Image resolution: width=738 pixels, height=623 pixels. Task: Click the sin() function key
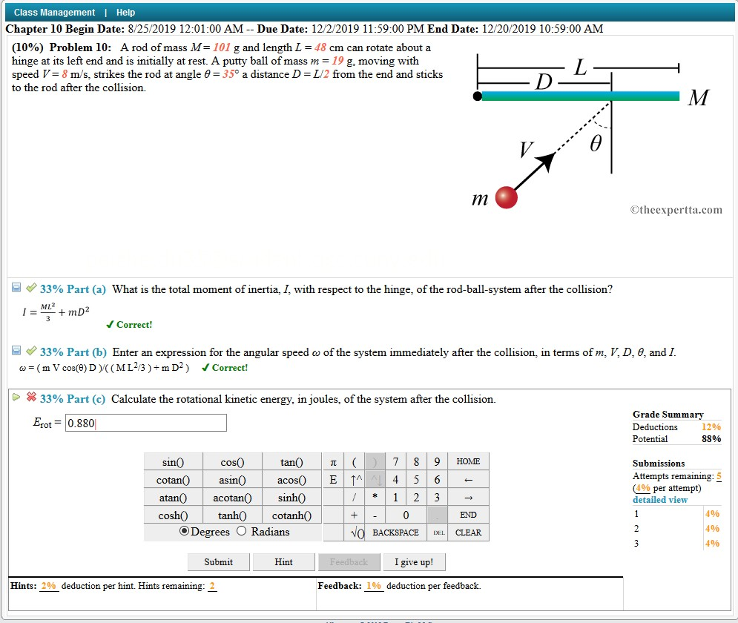click(172, 461)
